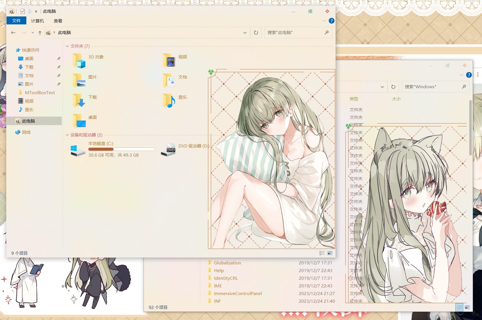The width and height of the screenshot is (482, 320).
Task: Toggle the properties checkmark in quick access toolbar
Action: [23, 11]
